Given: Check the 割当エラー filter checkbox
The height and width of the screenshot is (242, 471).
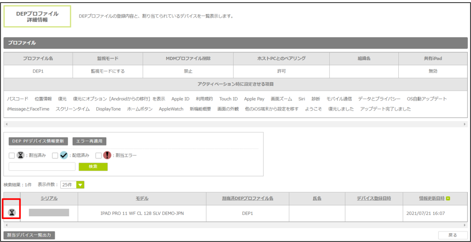Looking at the screenshot, I should (98, 156).
